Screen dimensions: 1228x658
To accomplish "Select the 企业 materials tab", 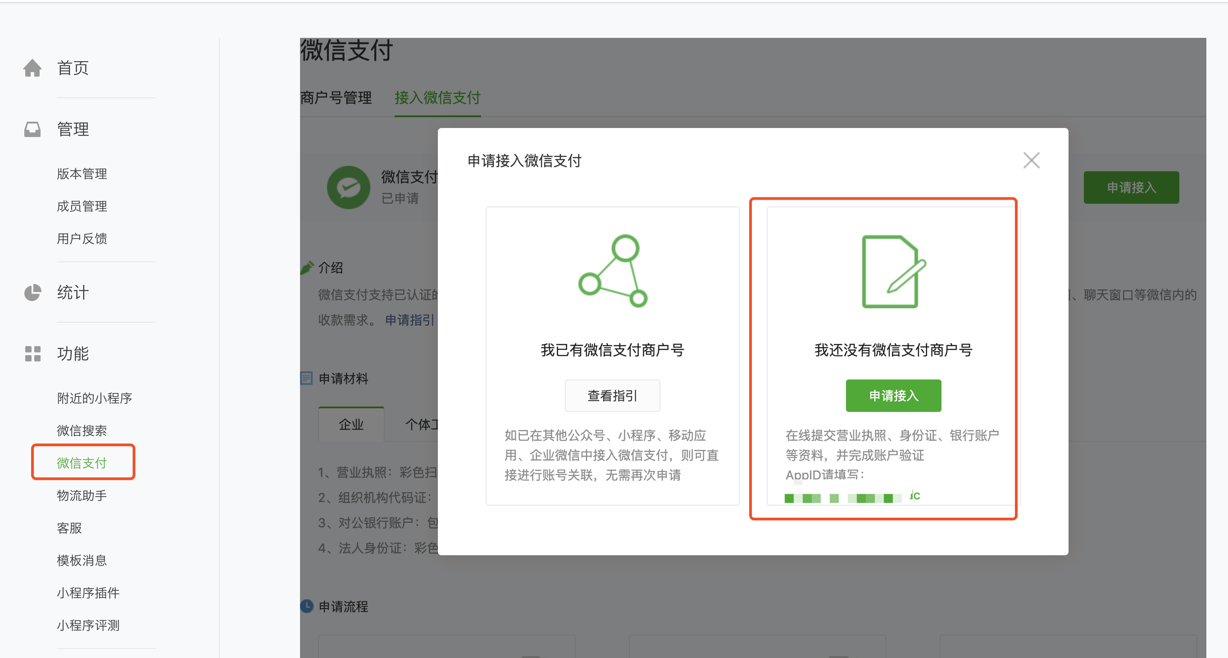I will pos(351,424).
